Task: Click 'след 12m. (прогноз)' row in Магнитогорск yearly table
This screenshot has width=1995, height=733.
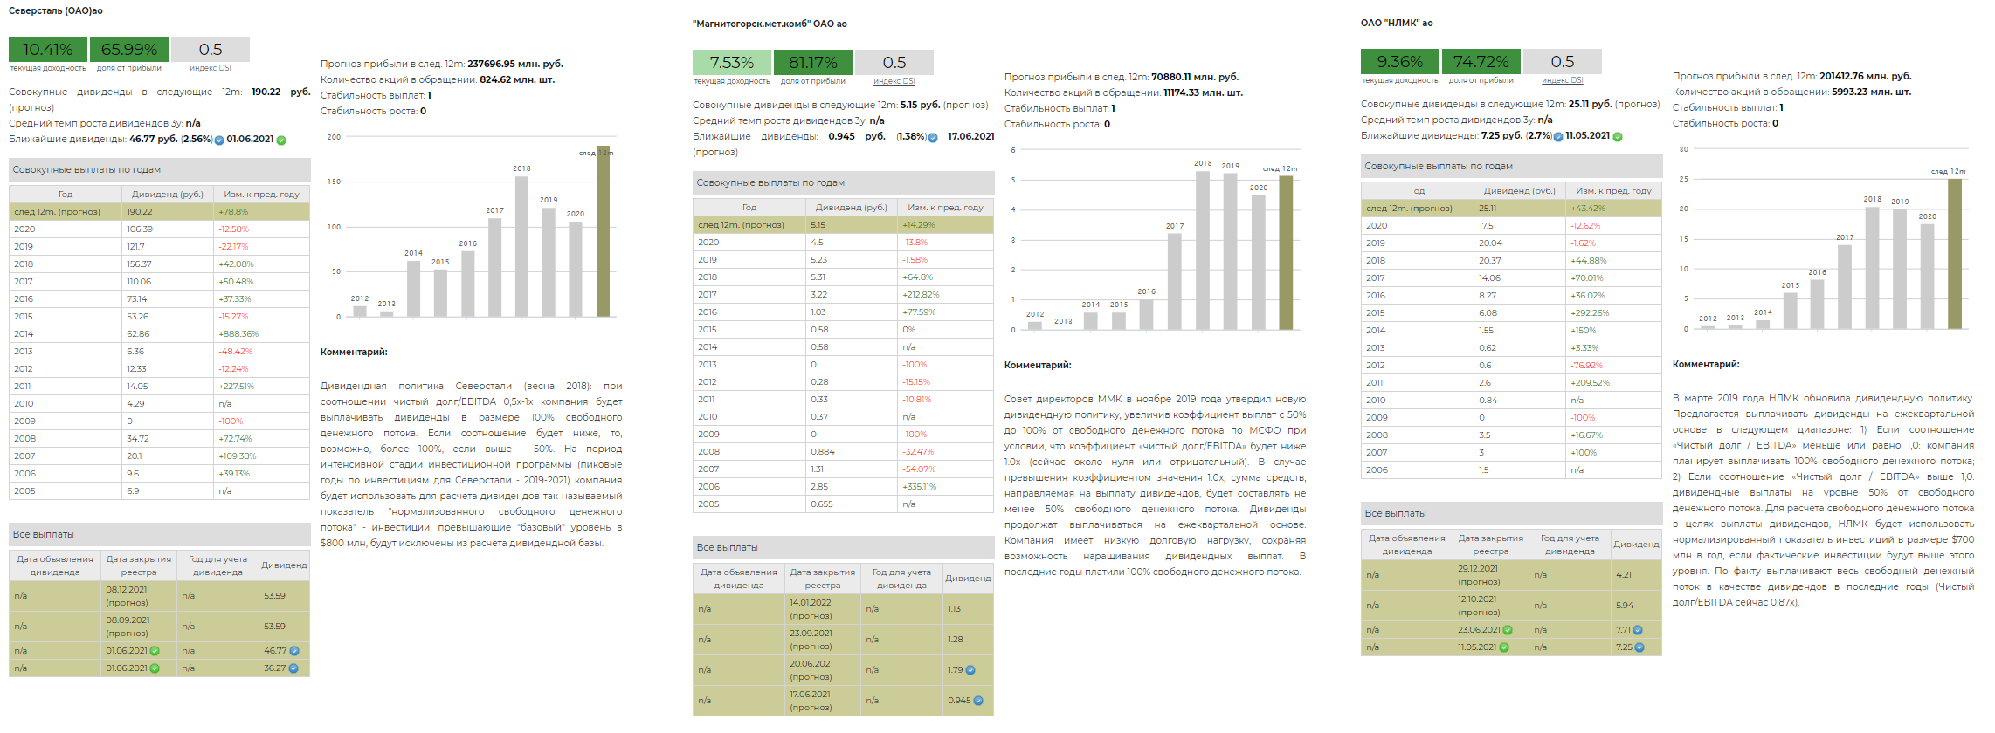Action: click(844, 225)
